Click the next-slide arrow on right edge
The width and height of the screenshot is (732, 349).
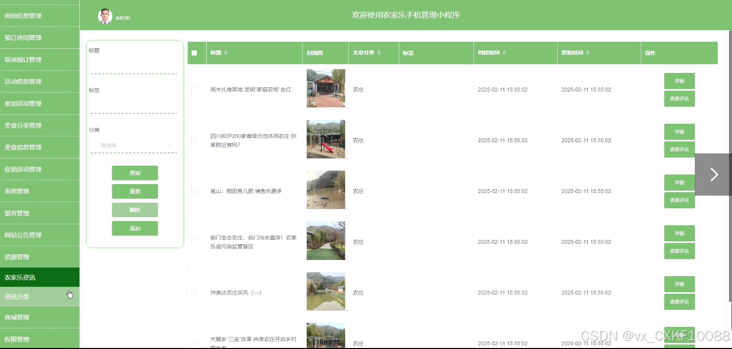(x=713, y=175)
